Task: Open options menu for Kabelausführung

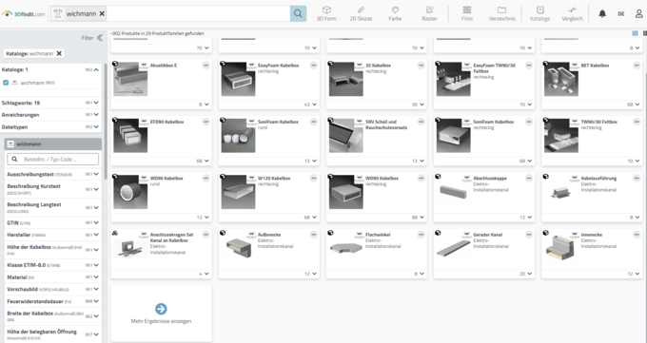Action: click(x=637, y=178)
